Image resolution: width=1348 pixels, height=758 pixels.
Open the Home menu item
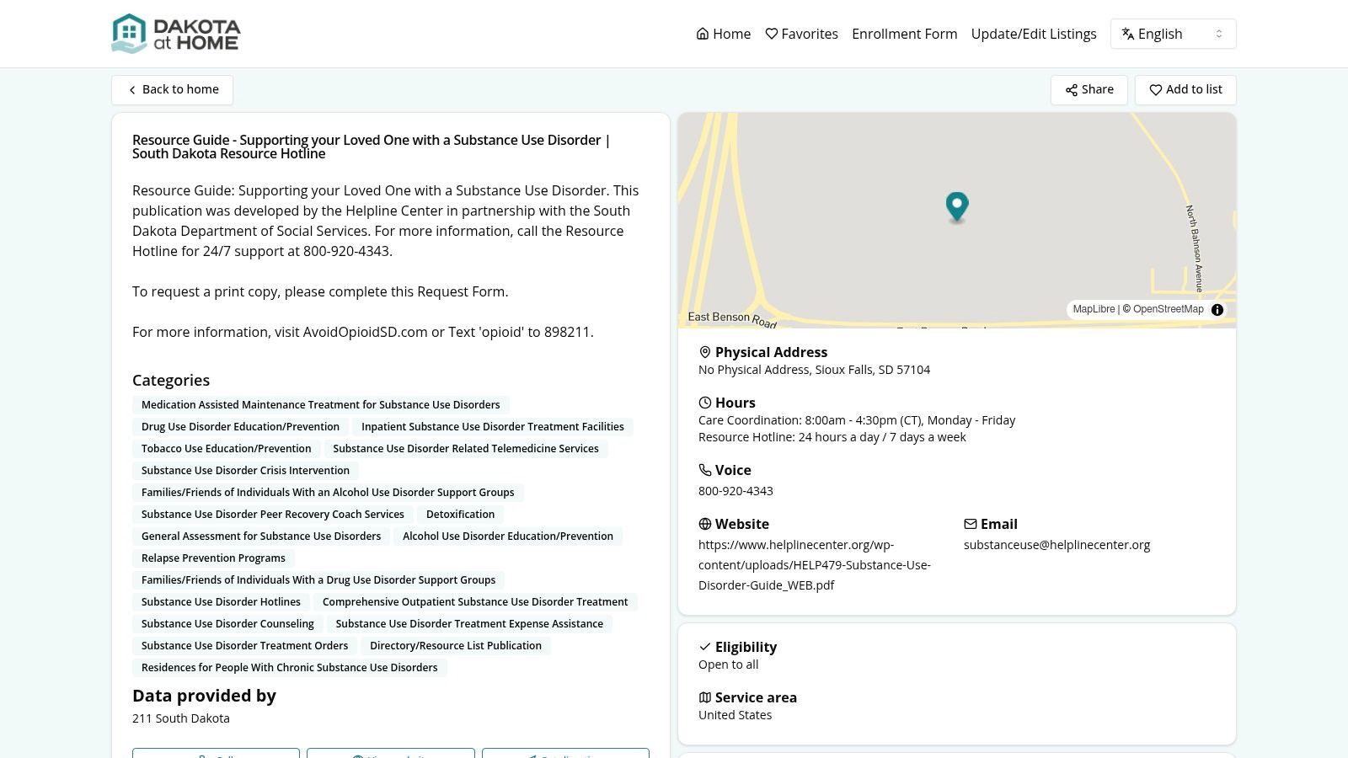724,34
